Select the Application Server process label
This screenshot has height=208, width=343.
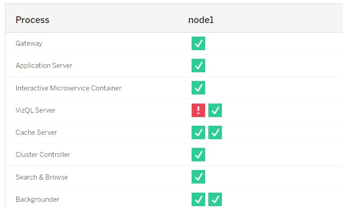(44, 66)
